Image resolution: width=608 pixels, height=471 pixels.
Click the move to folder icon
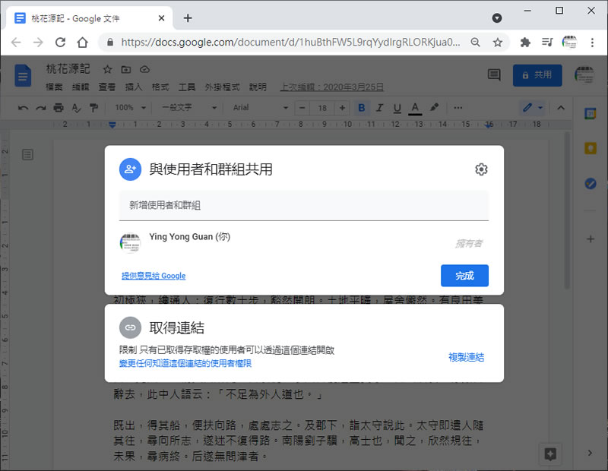pos(126,69)
